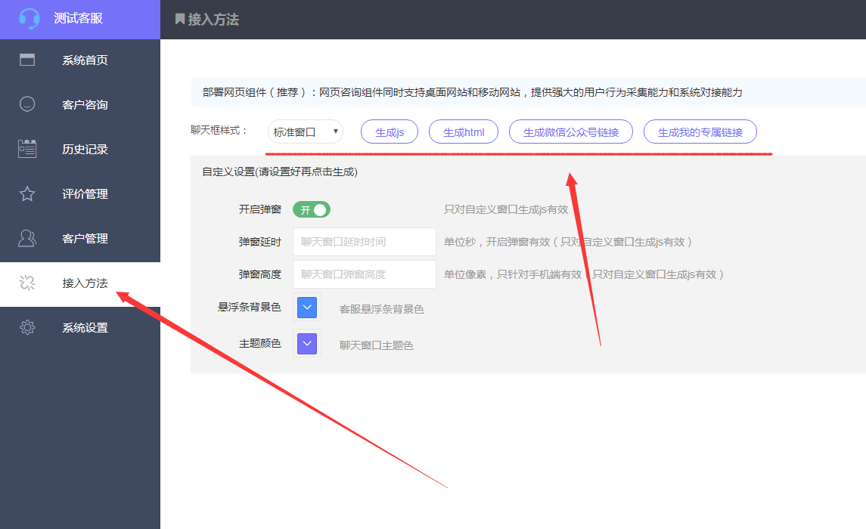The width and height of the screenshot is (866, 529).
Task: Click 生成我的专属链接 button
Action: point(700,131)
